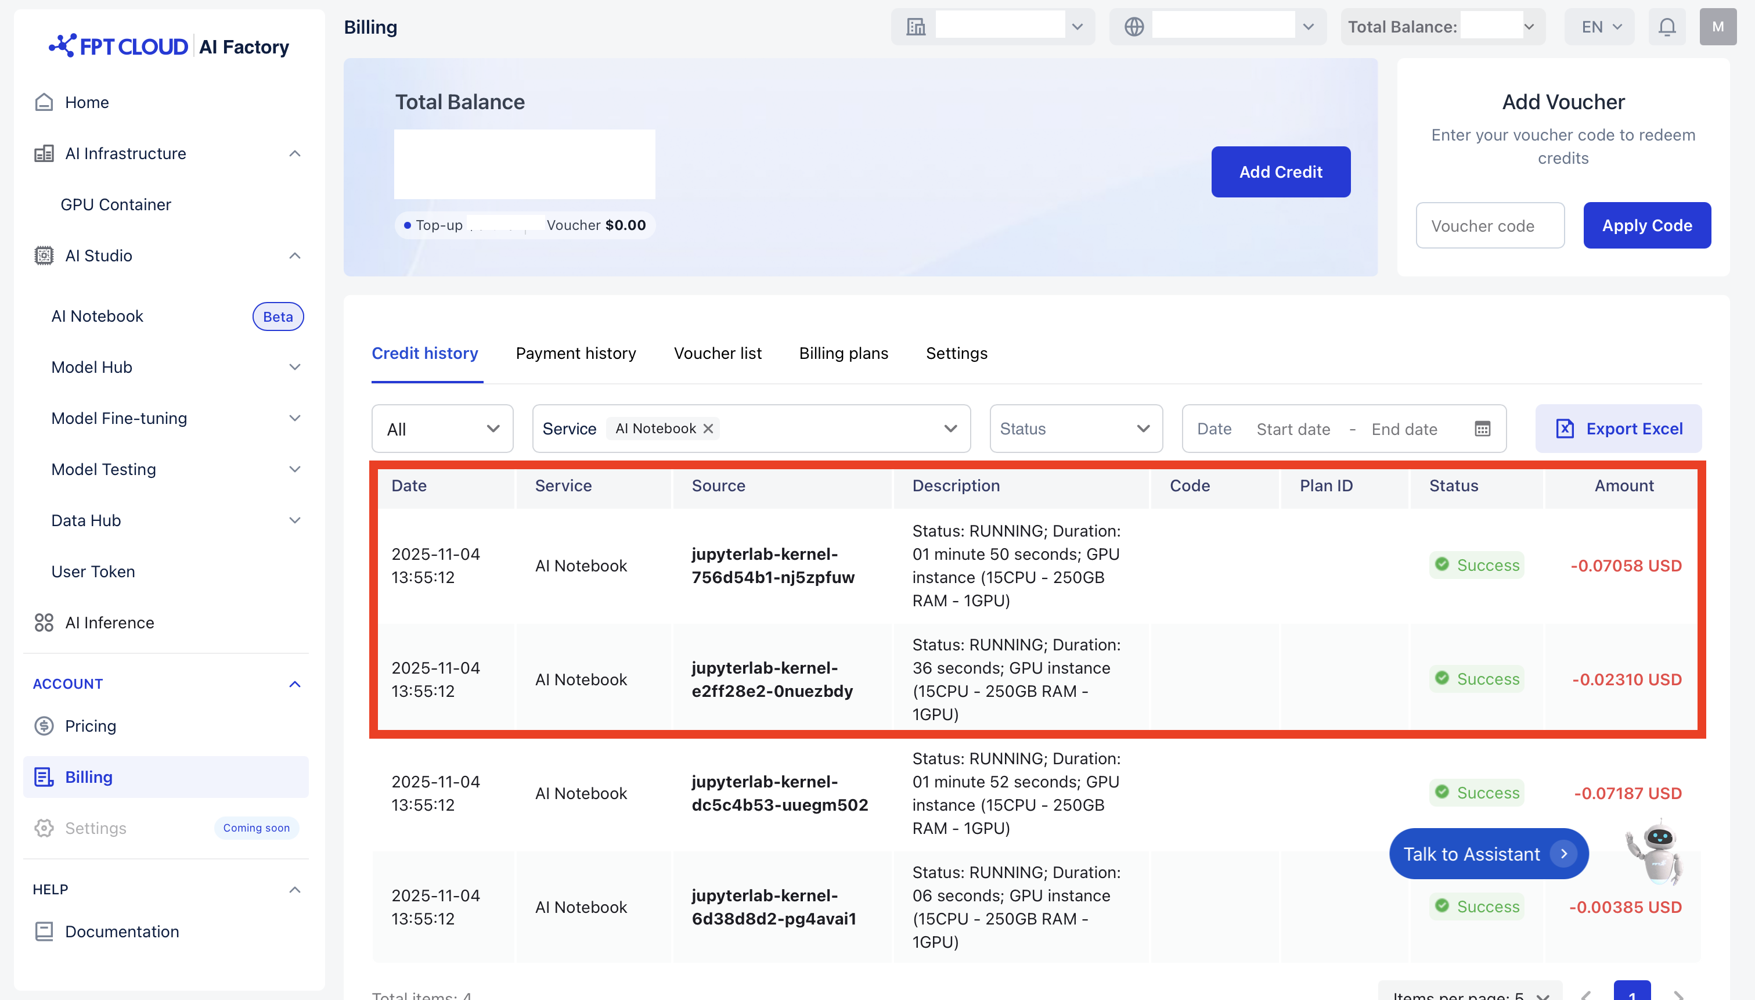Click the Add Credit button

coord(1280,172)
